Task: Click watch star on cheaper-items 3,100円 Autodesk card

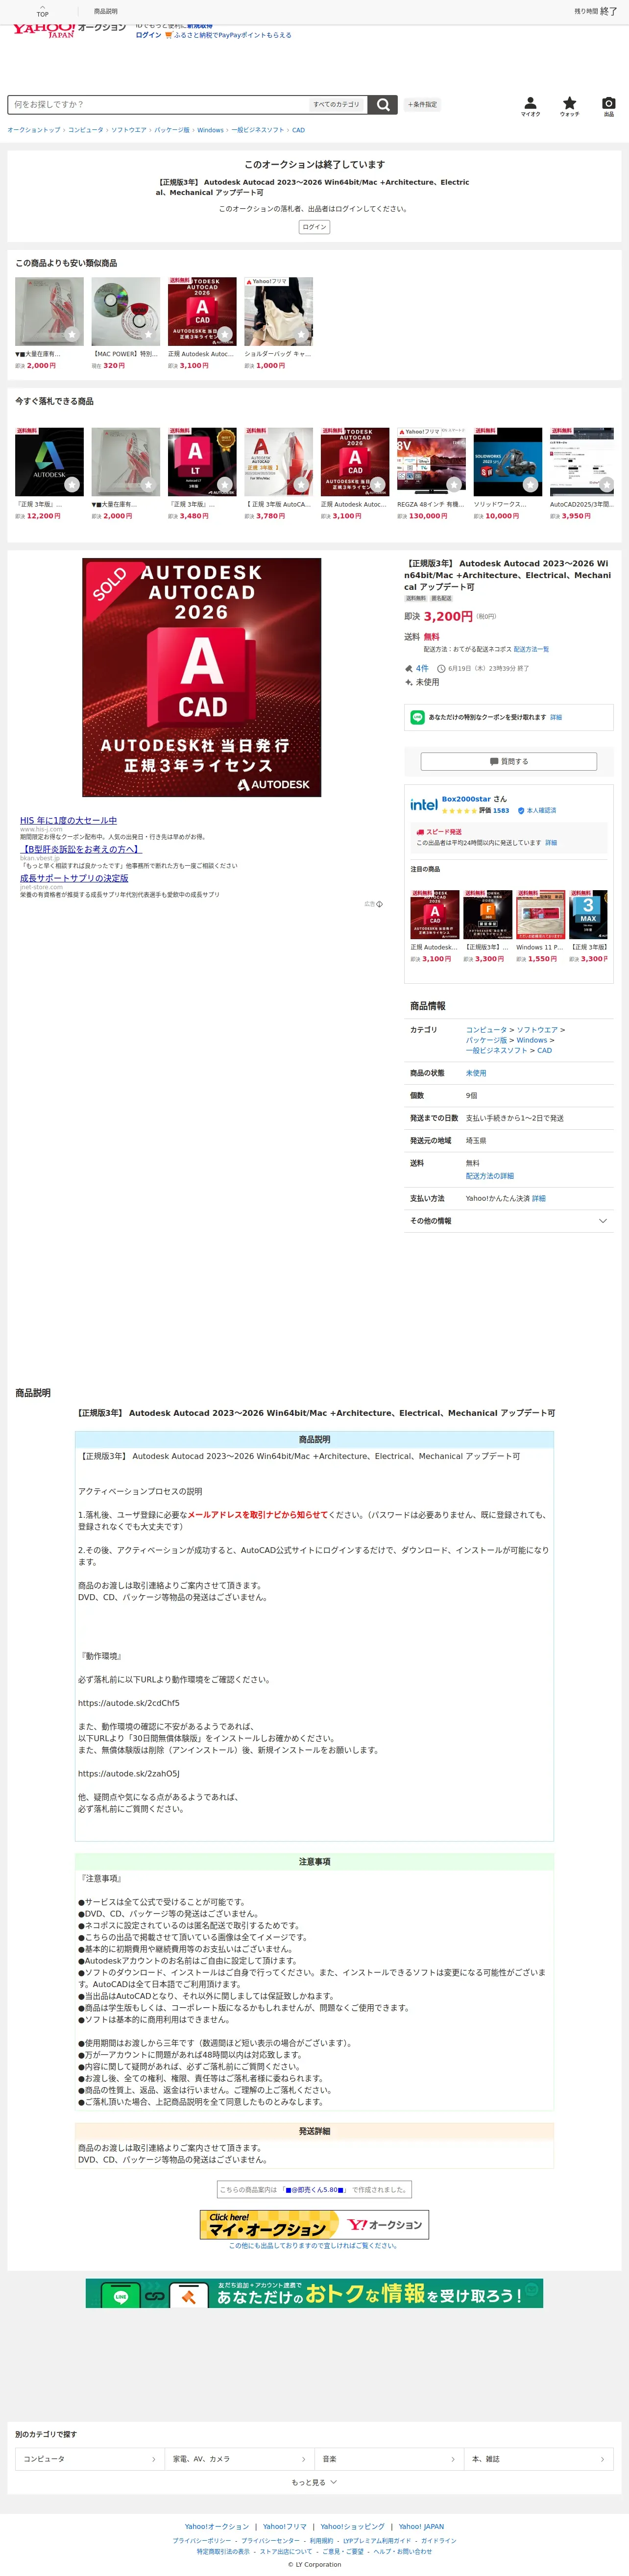Action: click(x=225, y=334)
